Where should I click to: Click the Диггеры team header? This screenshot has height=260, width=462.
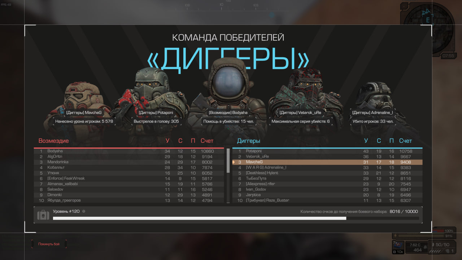(248, 141)
